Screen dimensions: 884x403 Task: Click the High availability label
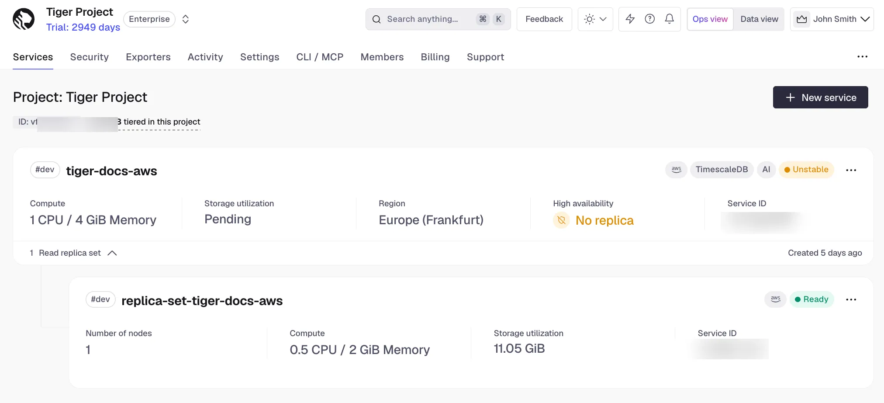584,204
